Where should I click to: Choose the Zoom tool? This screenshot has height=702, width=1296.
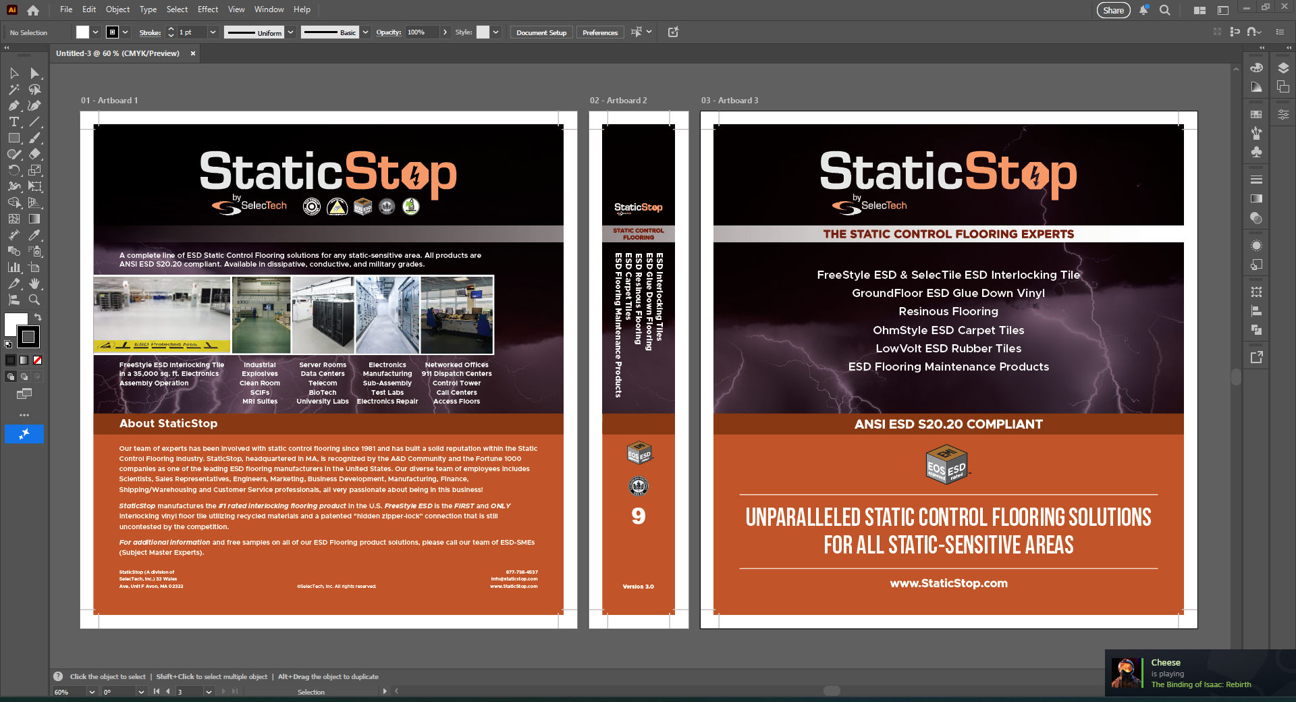34,300
